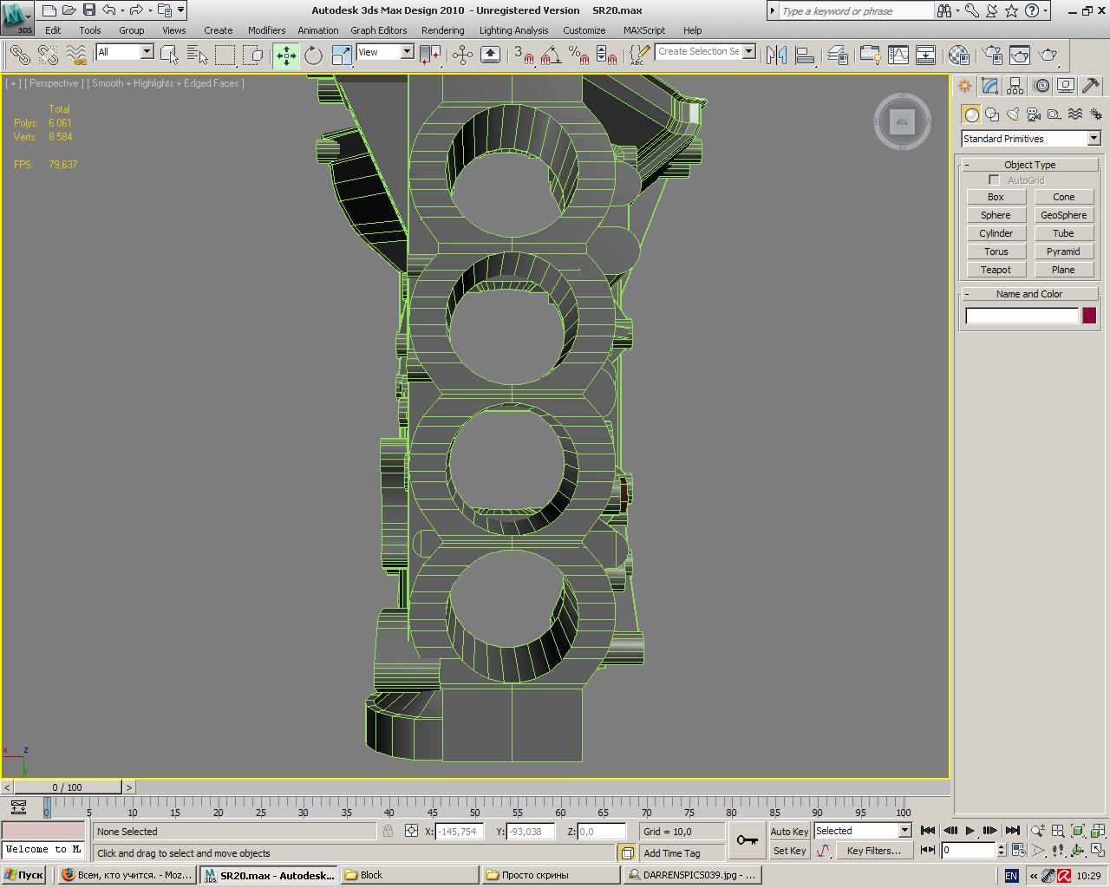
Task: Open the Render Setup teapot icon
Action: (992, 55)
